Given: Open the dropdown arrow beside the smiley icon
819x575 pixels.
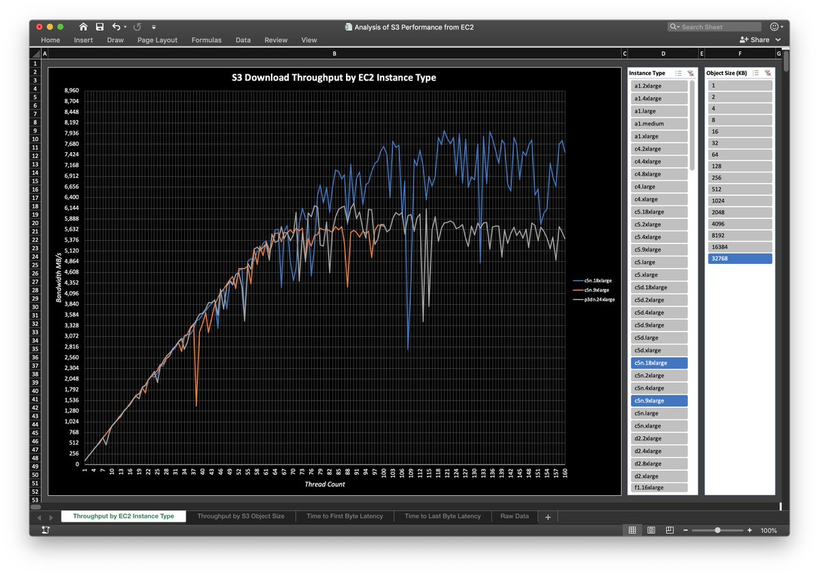Looking at the screenshot, I should point(782,27).
